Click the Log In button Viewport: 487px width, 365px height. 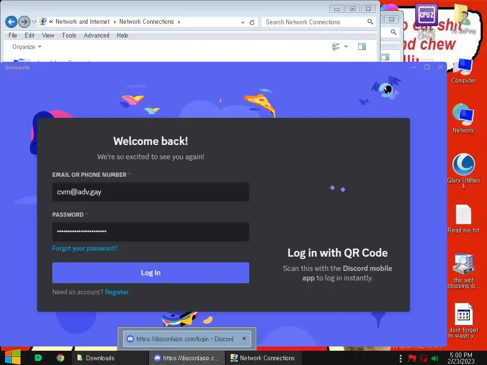pos(151,273)
